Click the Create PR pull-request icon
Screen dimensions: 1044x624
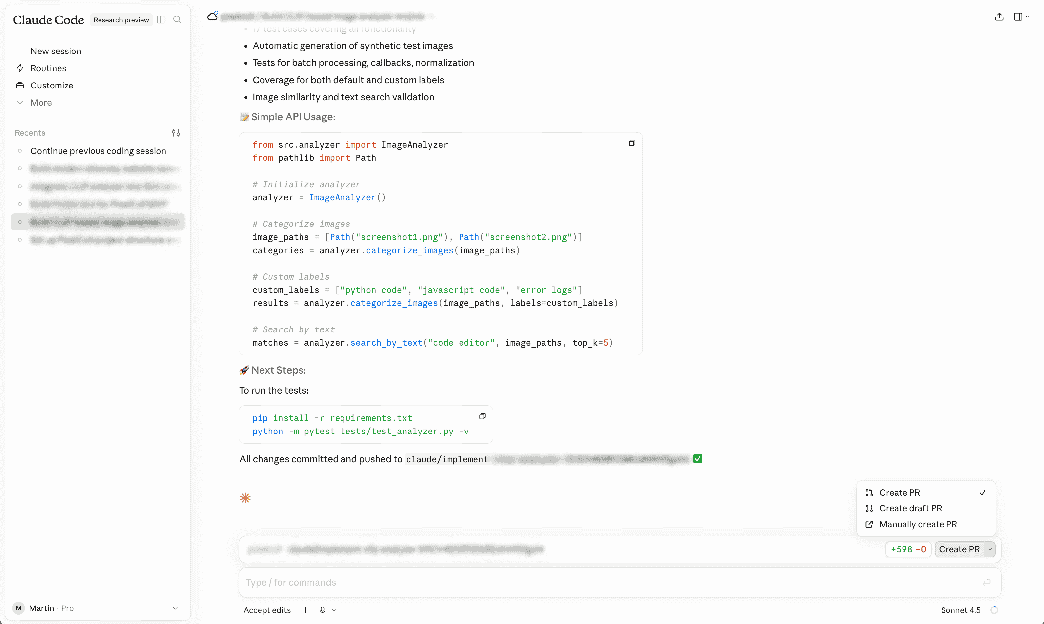point(869,492)
